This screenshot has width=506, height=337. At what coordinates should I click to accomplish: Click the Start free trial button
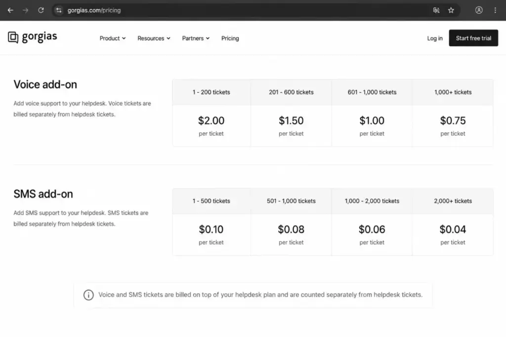(x=473, y=38)
